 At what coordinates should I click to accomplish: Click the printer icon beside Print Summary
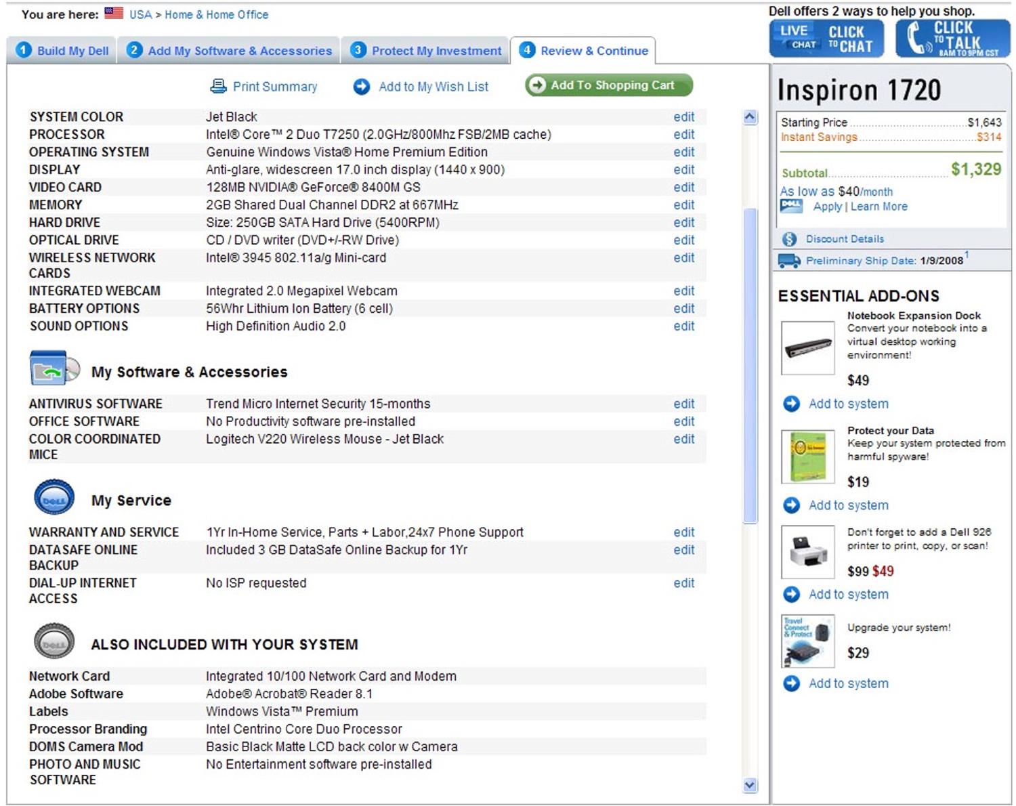click(218, 86)
